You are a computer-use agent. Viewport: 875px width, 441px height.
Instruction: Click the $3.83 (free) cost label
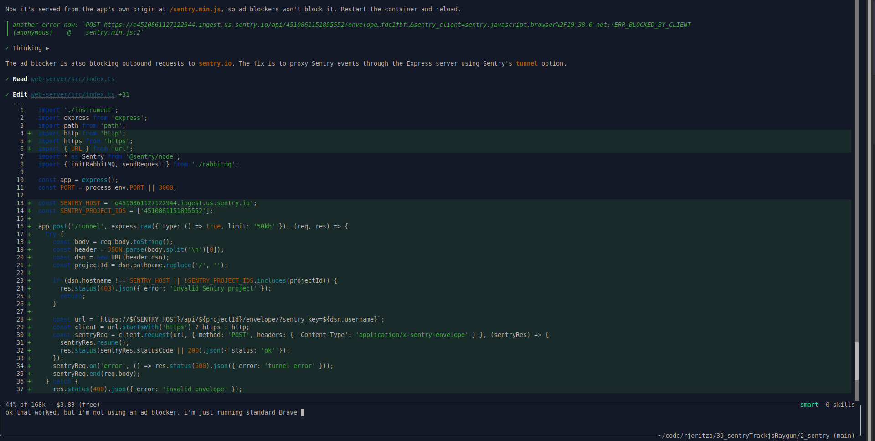pos(78,405)
